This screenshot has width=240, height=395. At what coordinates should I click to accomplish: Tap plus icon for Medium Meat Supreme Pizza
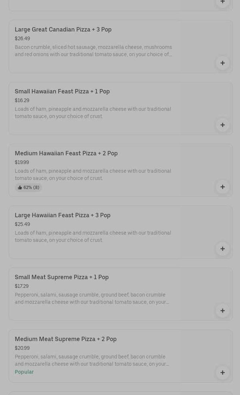(x=222, y=373)
